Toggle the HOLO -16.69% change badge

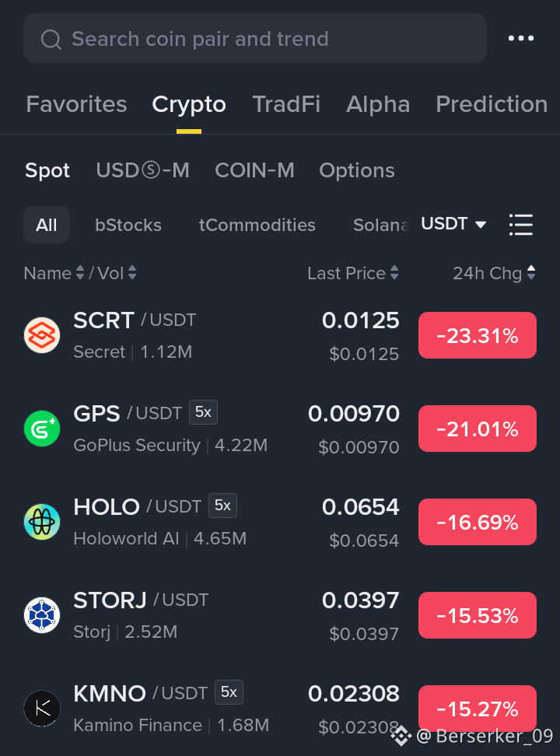click(478, 522)
